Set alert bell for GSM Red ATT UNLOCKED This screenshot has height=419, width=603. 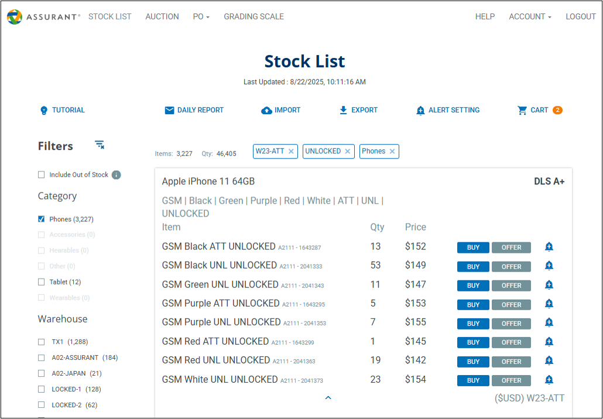pyautogui.click(x=549, y=342)
